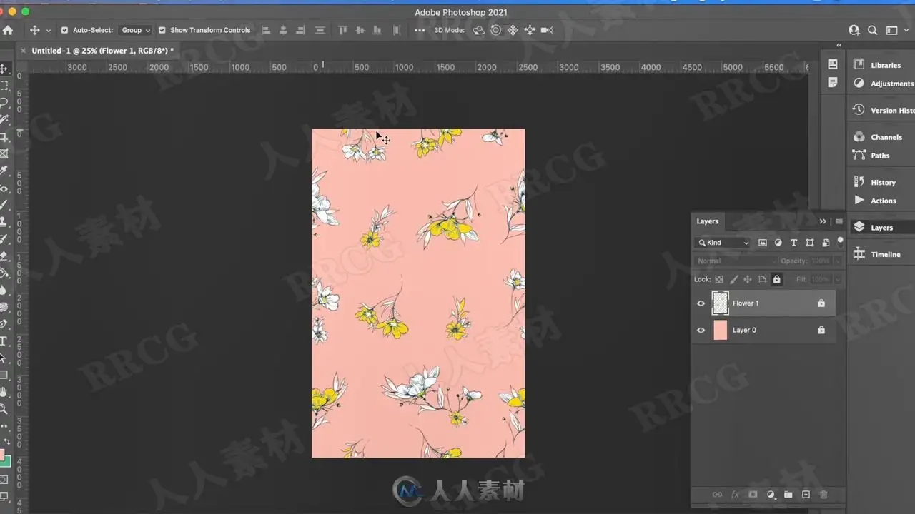The image size is (915, 514).
Task: Open search icon in options bar
Action: coord(873,30)
